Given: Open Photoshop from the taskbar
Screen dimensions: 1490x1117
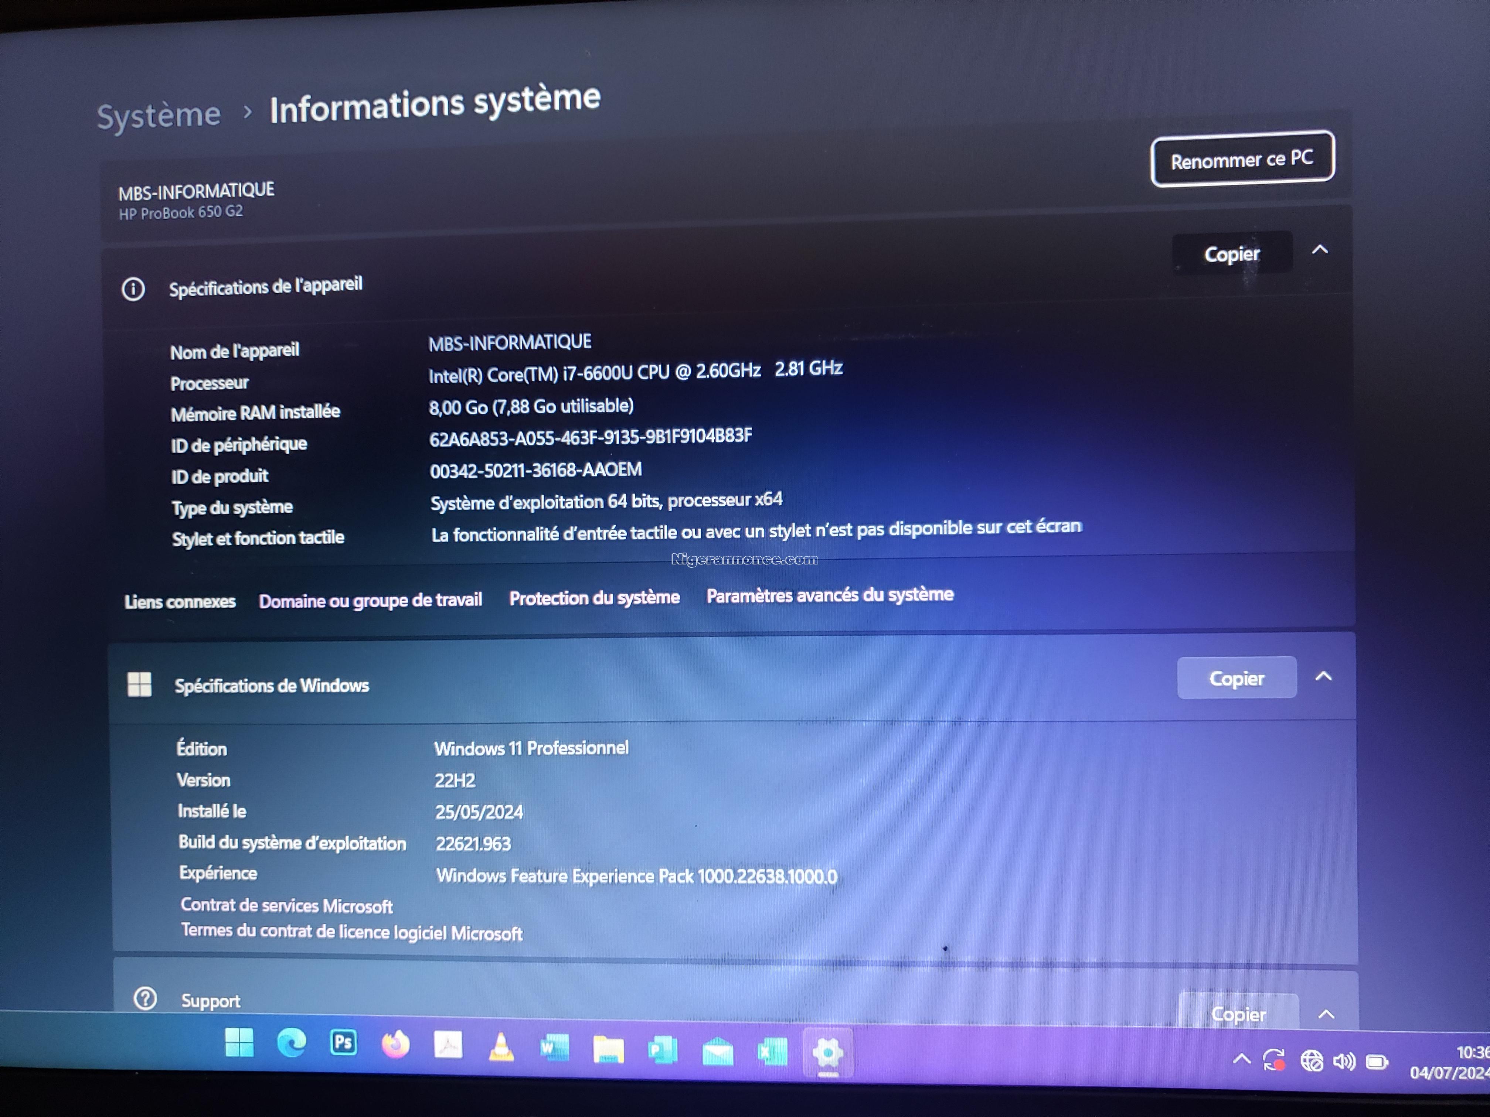Looking at the screenshot, I should [344, 1043].
